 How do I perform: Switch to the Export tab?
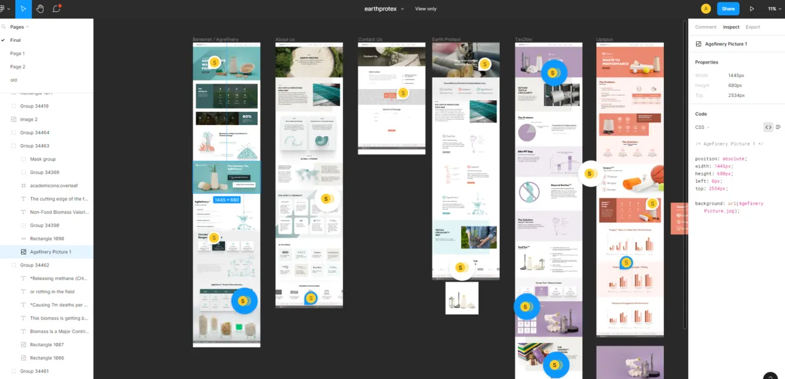pos(753,27)
